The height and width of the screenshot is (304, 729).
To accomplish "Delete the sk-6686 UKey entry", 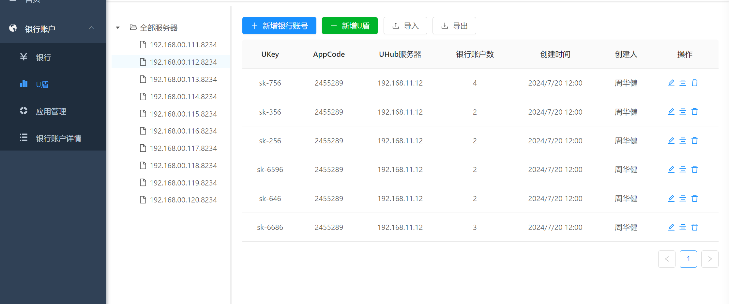I will coord(695,227).
